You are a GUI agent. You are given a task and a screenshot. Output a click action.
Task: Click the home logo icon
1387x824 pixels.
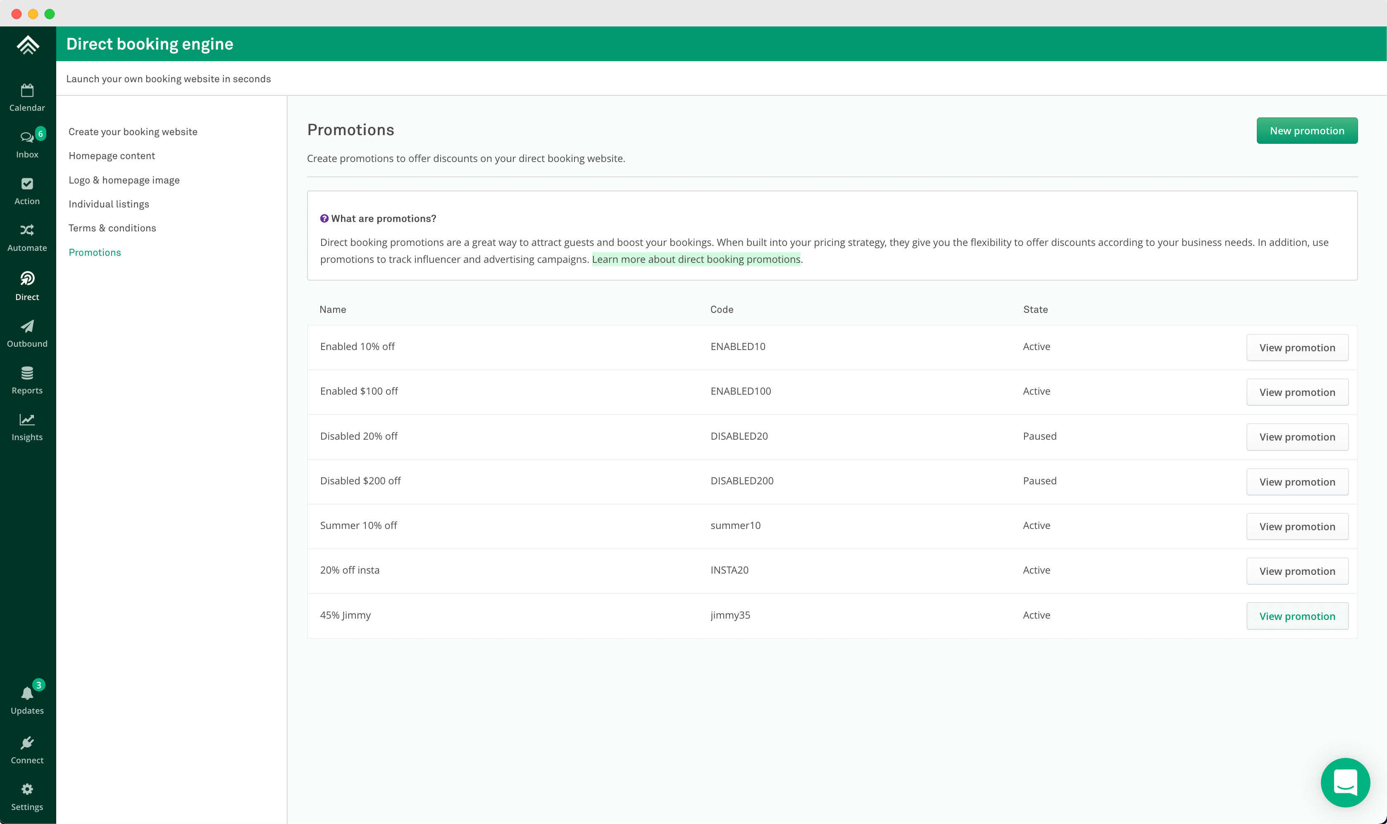(28, 44)
